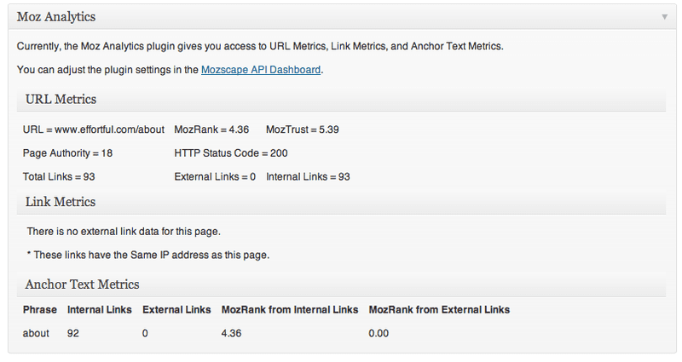Click the Page Authority = 18 metric

(68, 153)
